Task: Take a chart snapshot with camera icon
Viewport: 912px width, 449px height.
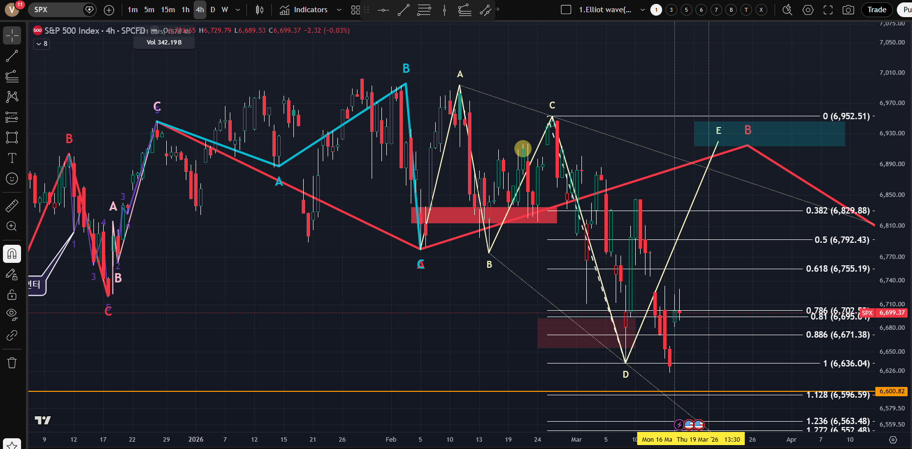Action: [848, 10]
